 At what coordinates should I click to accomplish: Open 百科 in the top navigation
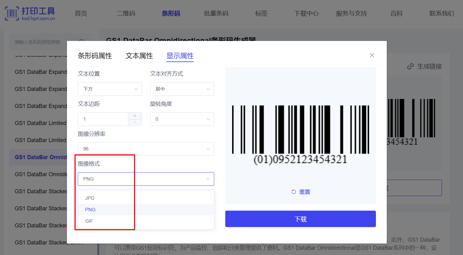[397, 13]
